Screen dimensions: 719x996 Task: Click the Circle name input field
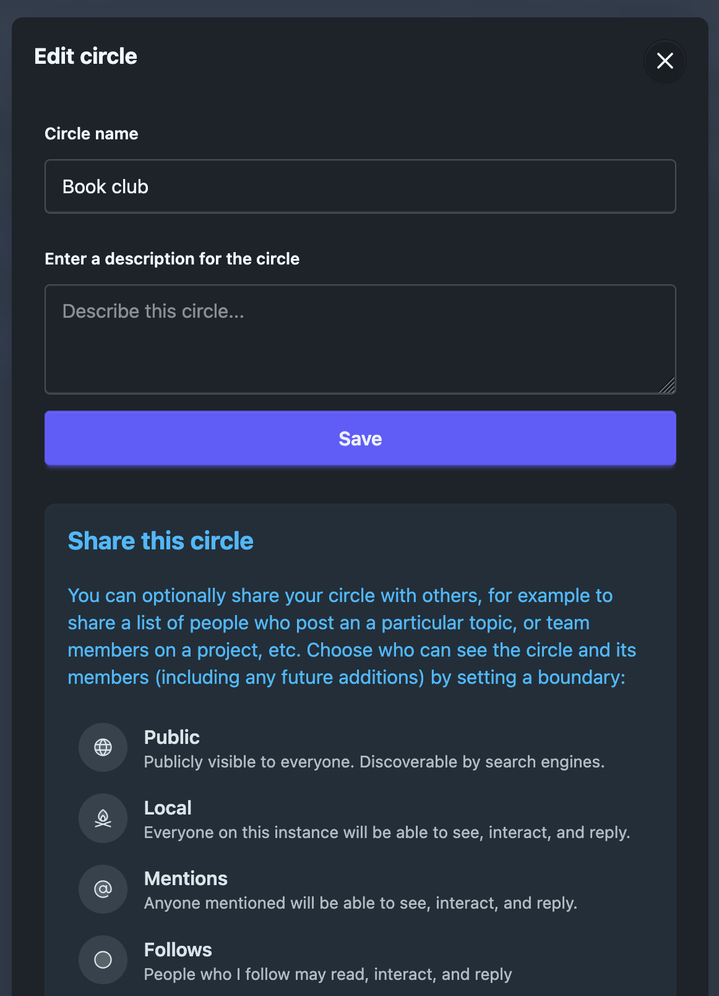[360, 186]
